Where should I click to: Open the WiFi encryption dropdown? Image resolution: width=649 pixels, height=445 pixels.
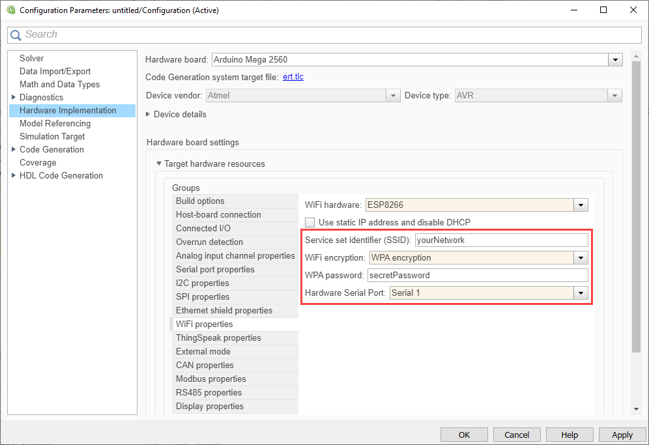tap(581, 258)
